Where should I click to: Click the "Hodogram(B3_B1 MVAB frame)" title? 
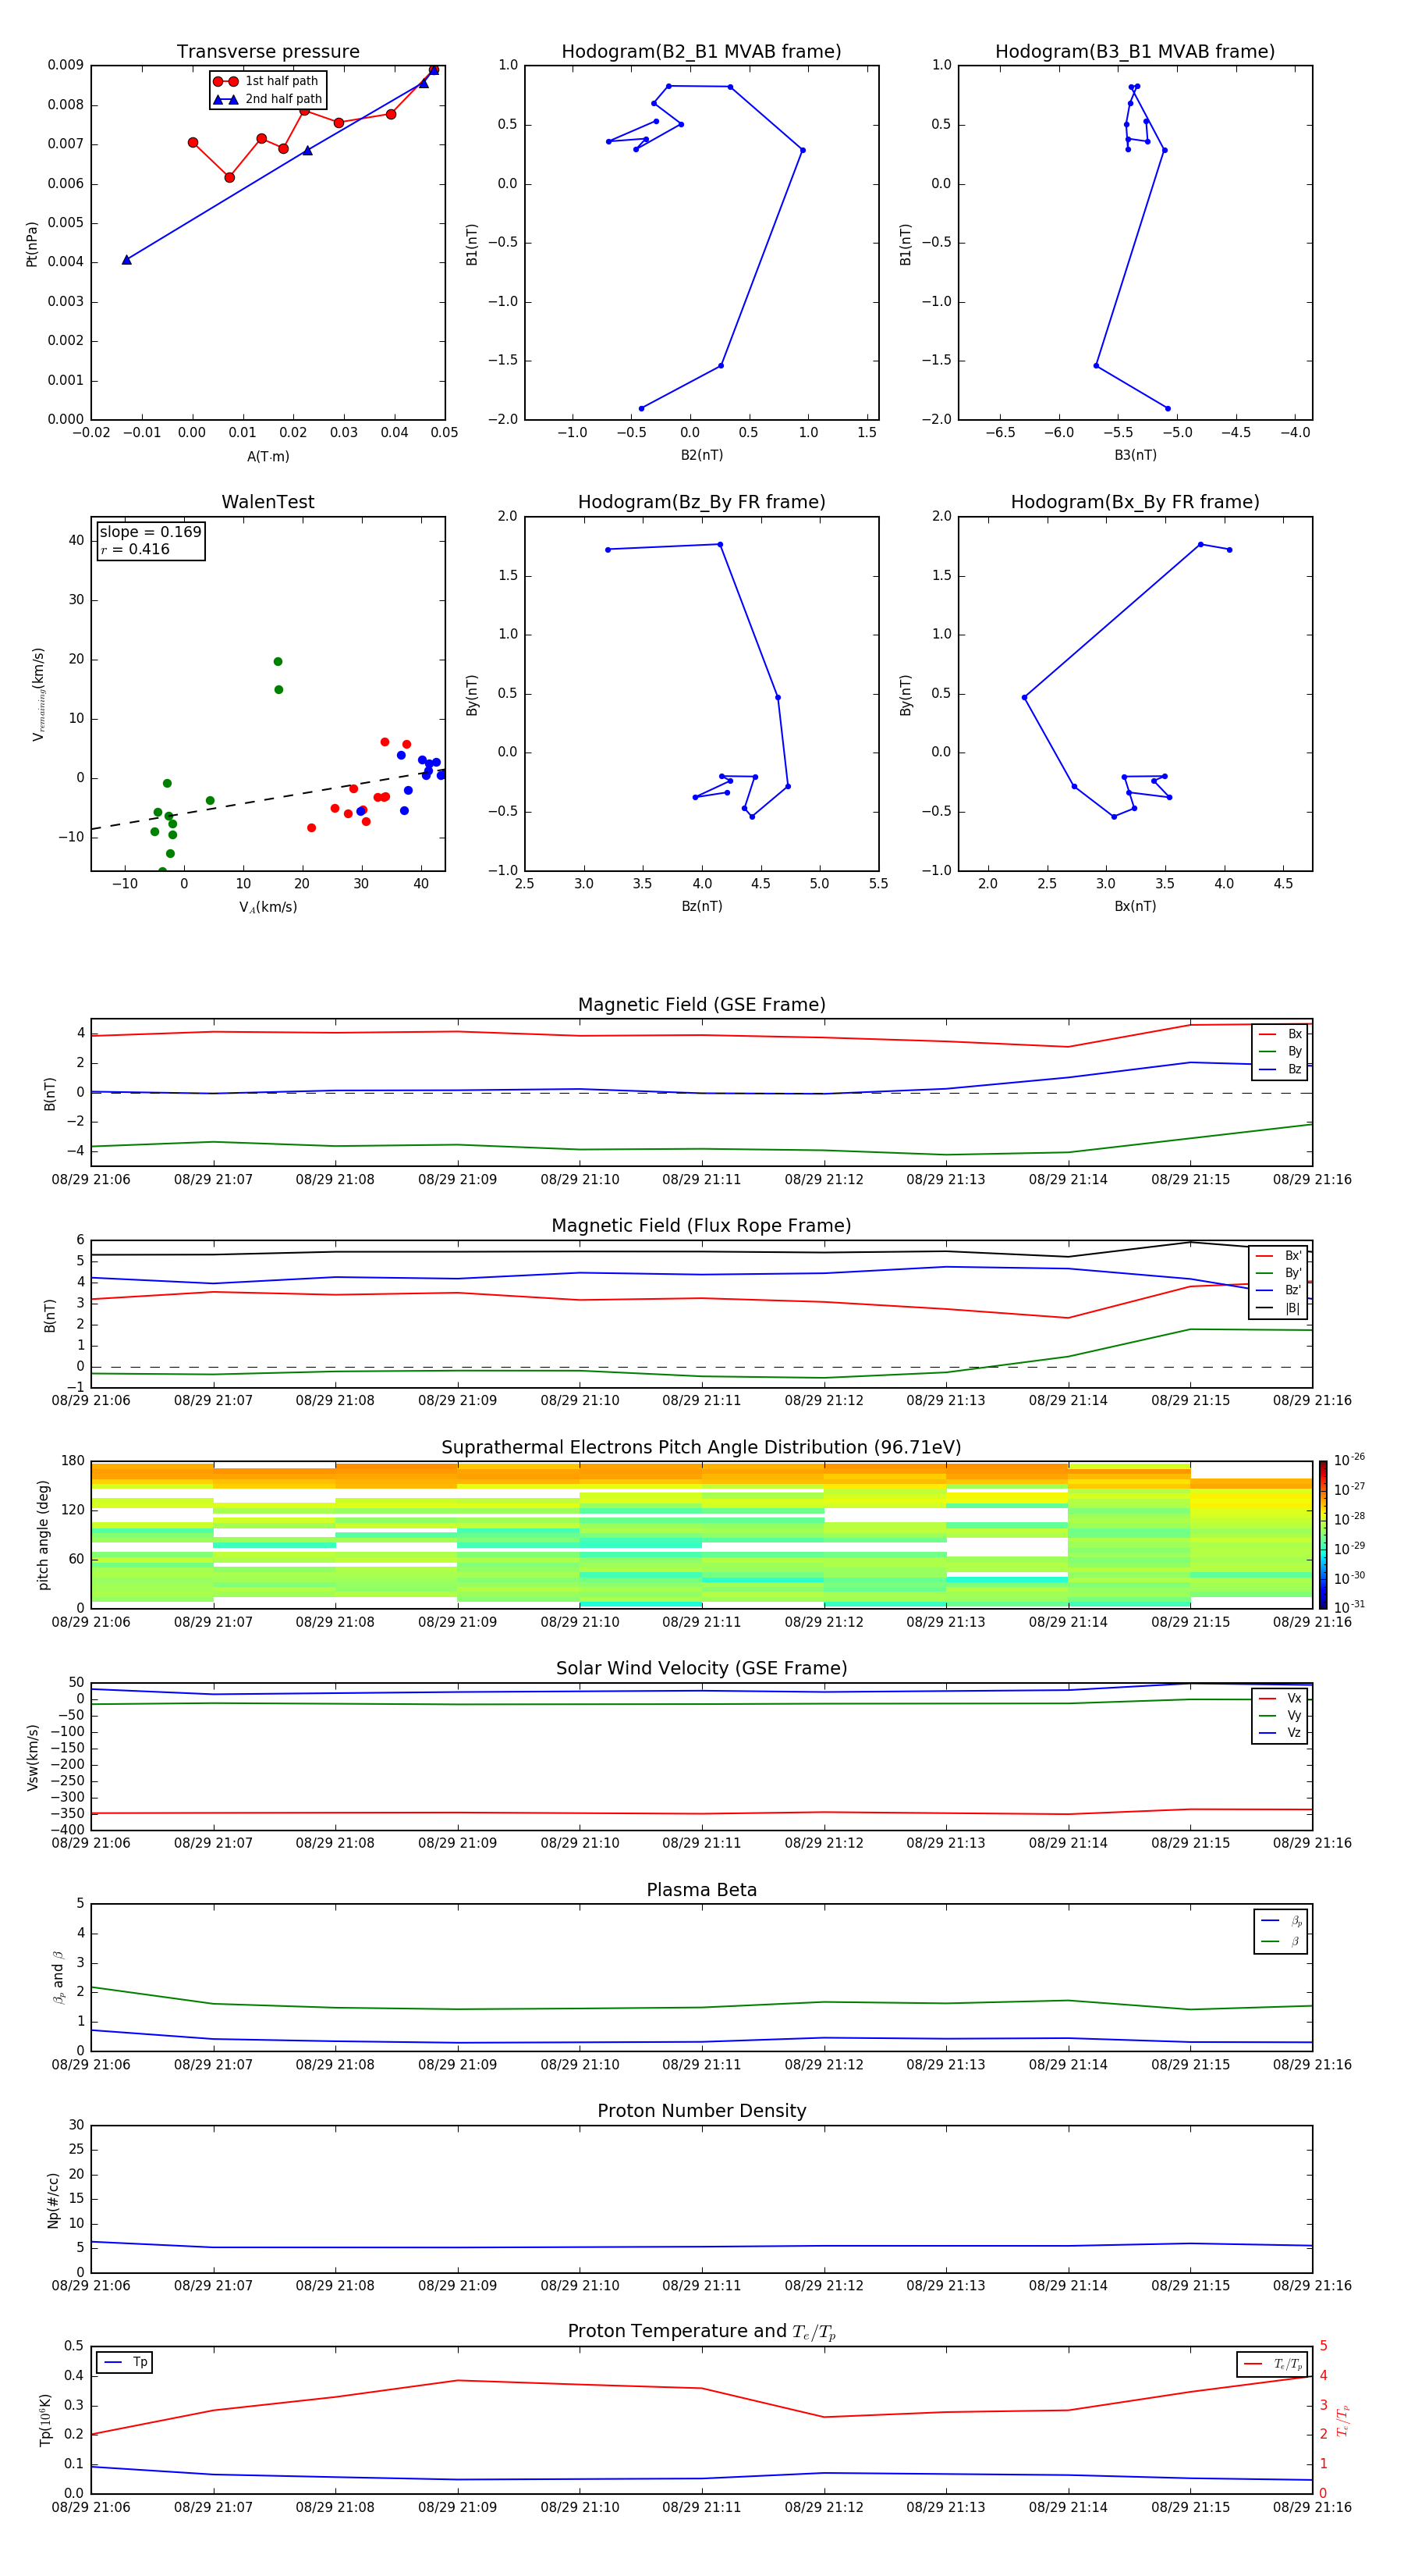coord(1135,51)
